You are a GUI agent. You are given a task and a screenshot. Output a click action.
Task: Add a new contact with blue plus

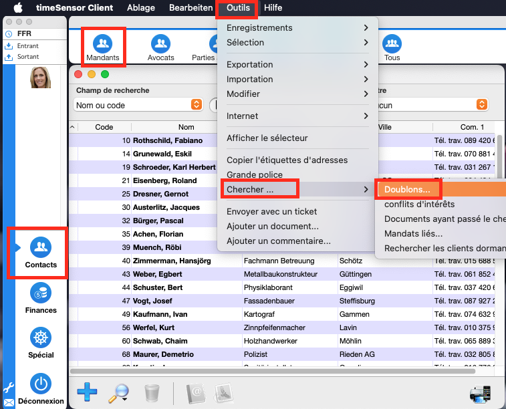click(87, 392)
